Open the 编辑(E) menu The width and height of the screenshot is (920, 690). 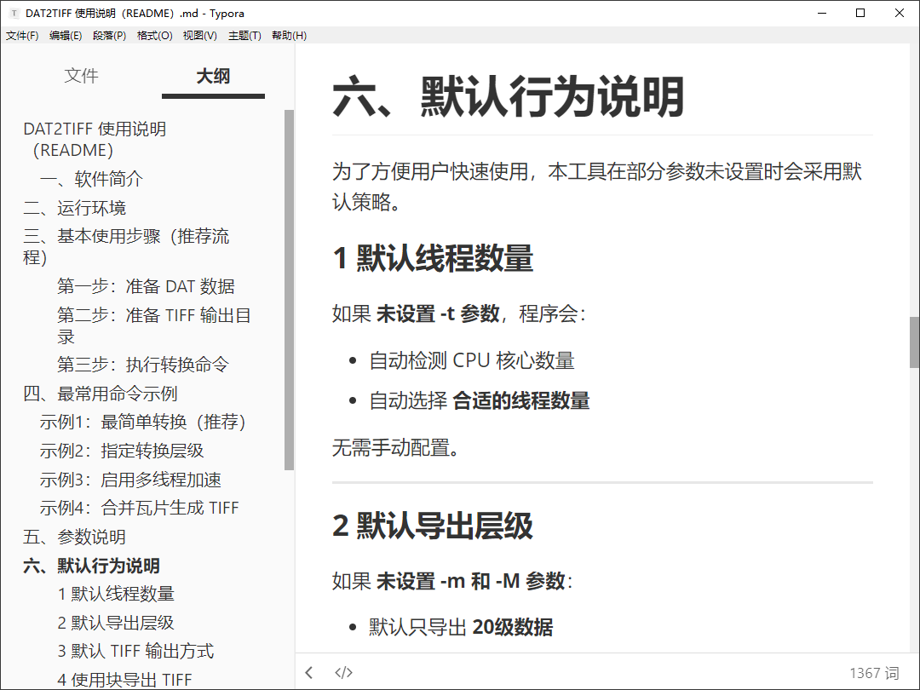click(66, 36)
